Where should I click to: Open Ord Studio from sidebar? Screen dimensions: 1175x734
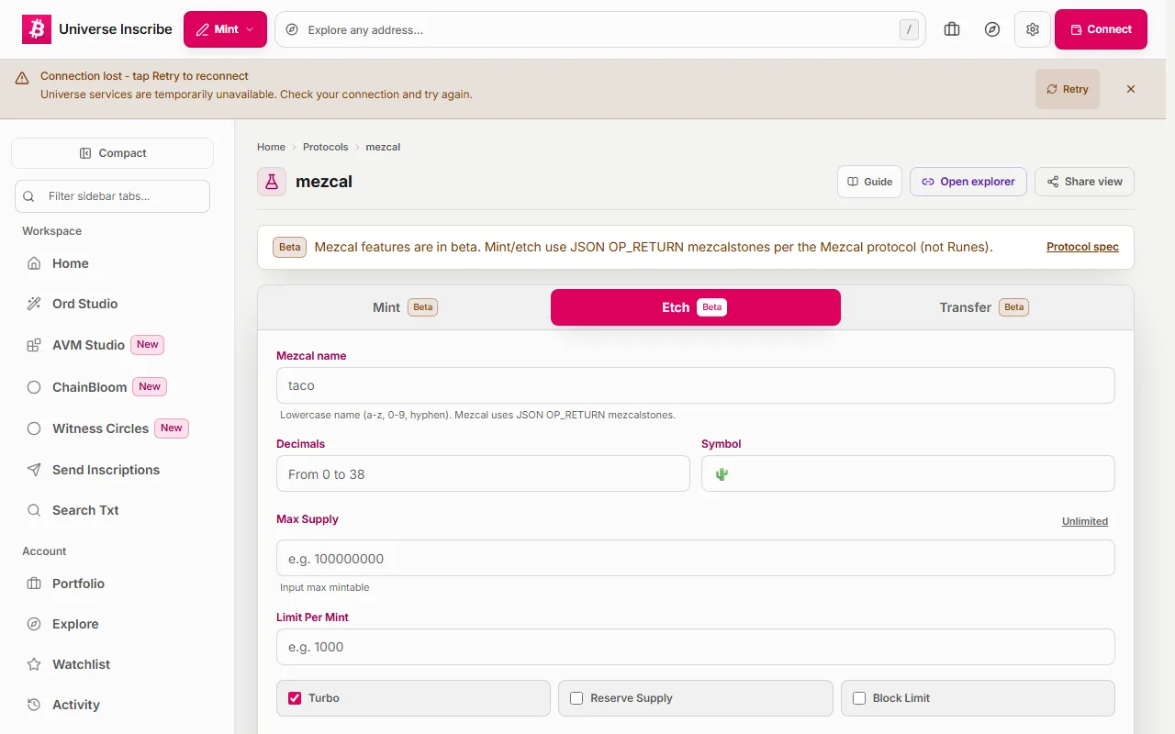click(112, 304)
